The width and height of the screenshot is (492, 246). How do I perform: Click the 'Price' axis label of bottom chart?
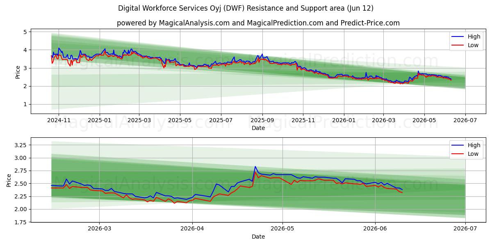(9, 180)
